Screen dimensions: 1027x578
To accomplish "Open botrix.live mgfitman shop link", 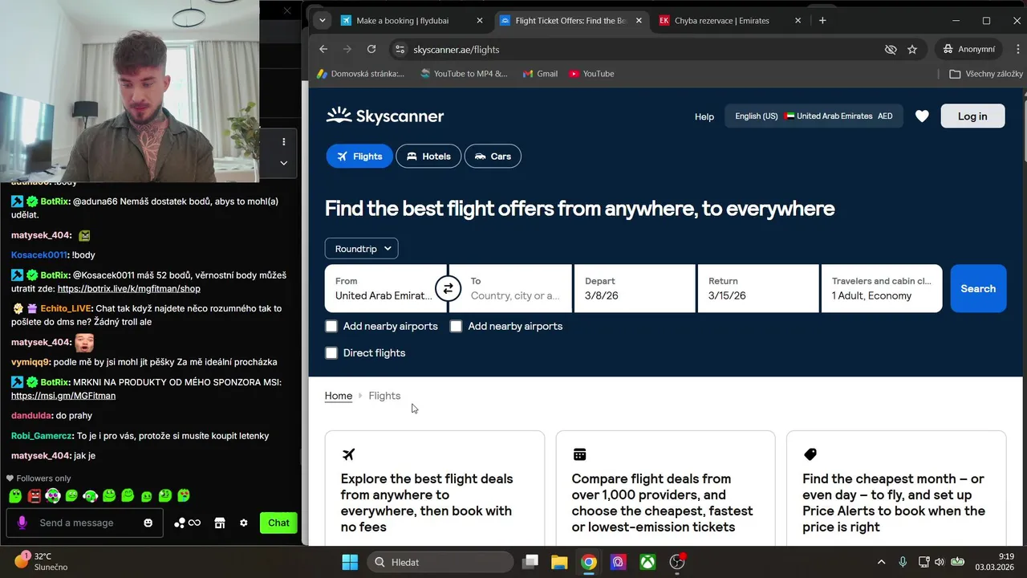I will (x=129, y=289).
